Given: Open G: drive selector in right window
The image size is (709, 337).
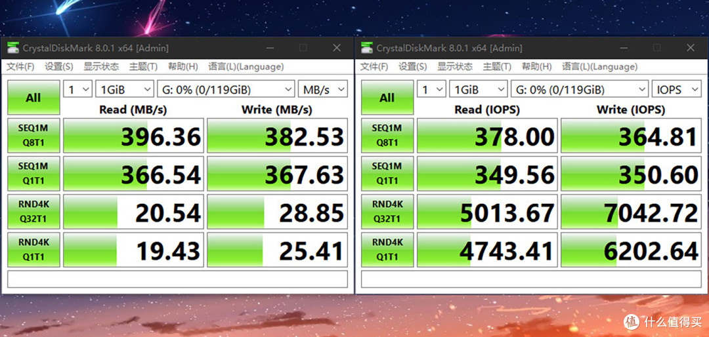Looking at the screenshot, I should tap(579, 89).
